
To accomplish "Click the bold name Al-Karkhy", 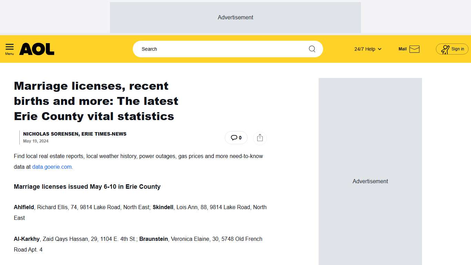I will coord(27,239).
